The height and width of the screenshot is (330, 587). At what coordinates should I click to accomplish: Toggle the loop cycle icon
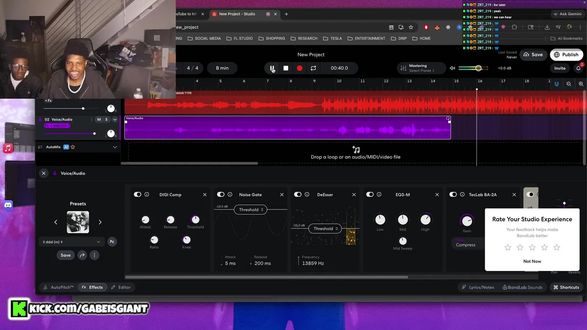[313, 68]
